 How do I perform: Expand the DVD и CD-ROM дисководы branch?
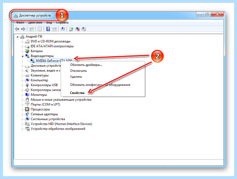pos(23,41)
